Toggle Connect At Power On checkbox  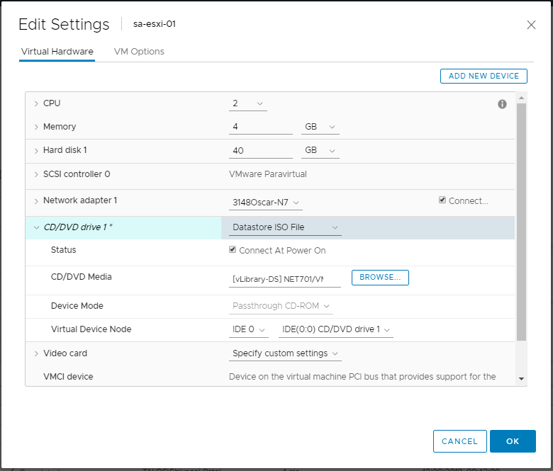(233, 250)
